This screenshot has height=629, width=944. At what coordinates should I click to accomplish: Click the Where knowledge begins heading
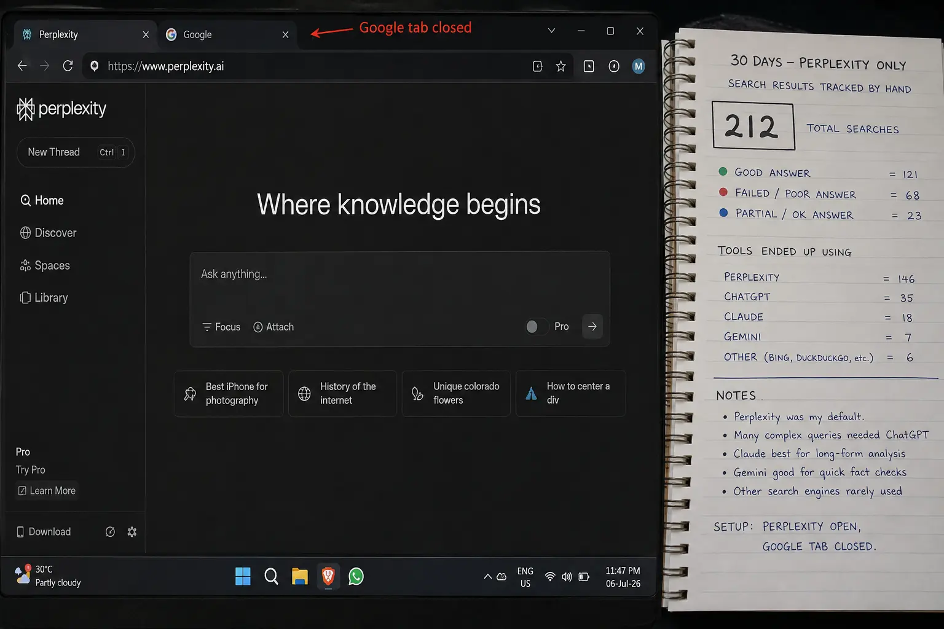pos(398,204)
